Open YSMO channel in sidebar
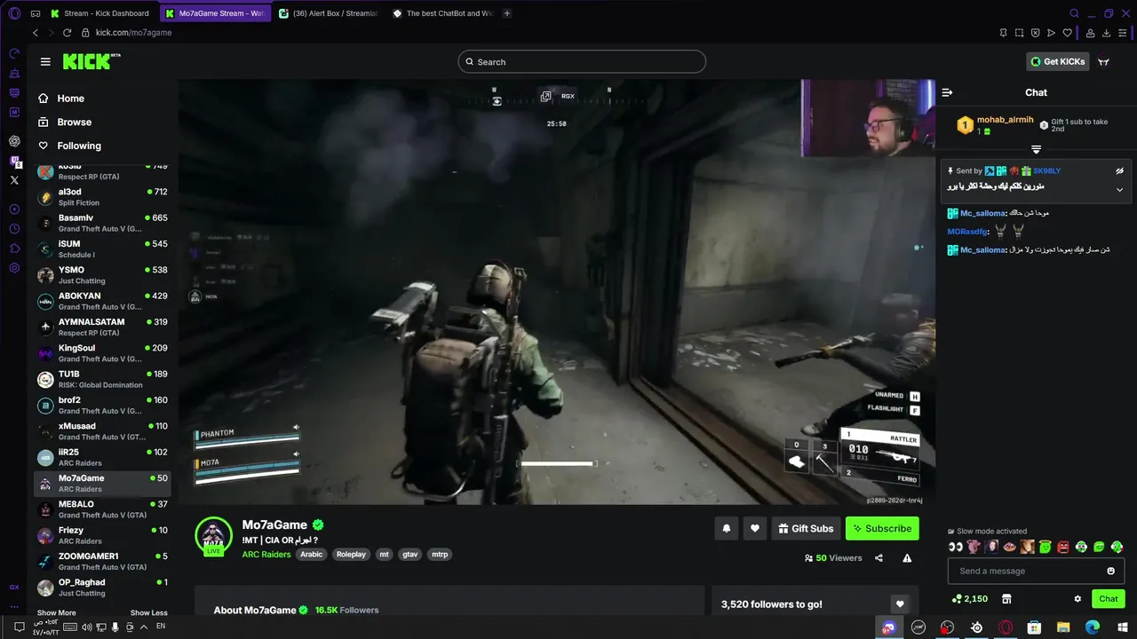 coord(103,275)
